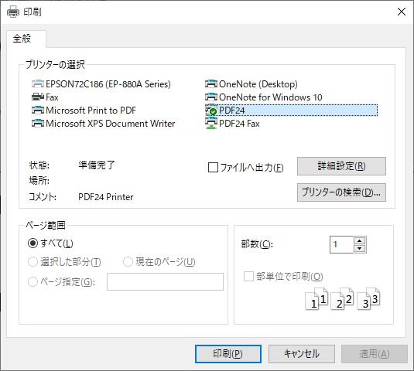Open the 全般 tab
Image resolution: width=414 pixels, height=371 pixels.
point(22,39)
